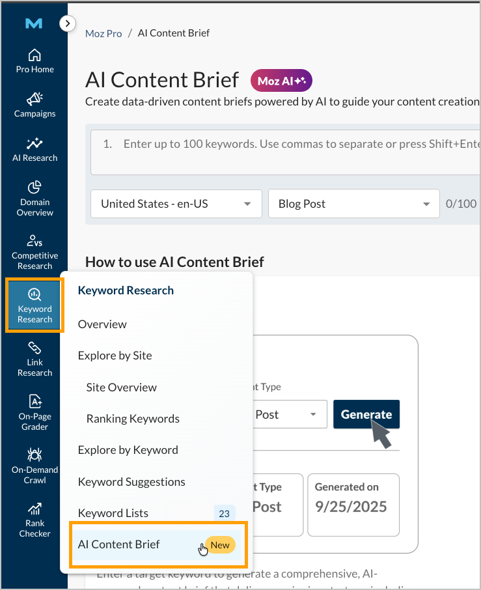
Task: Open Rank Checker in the sidebar
Action: point(34,520)
